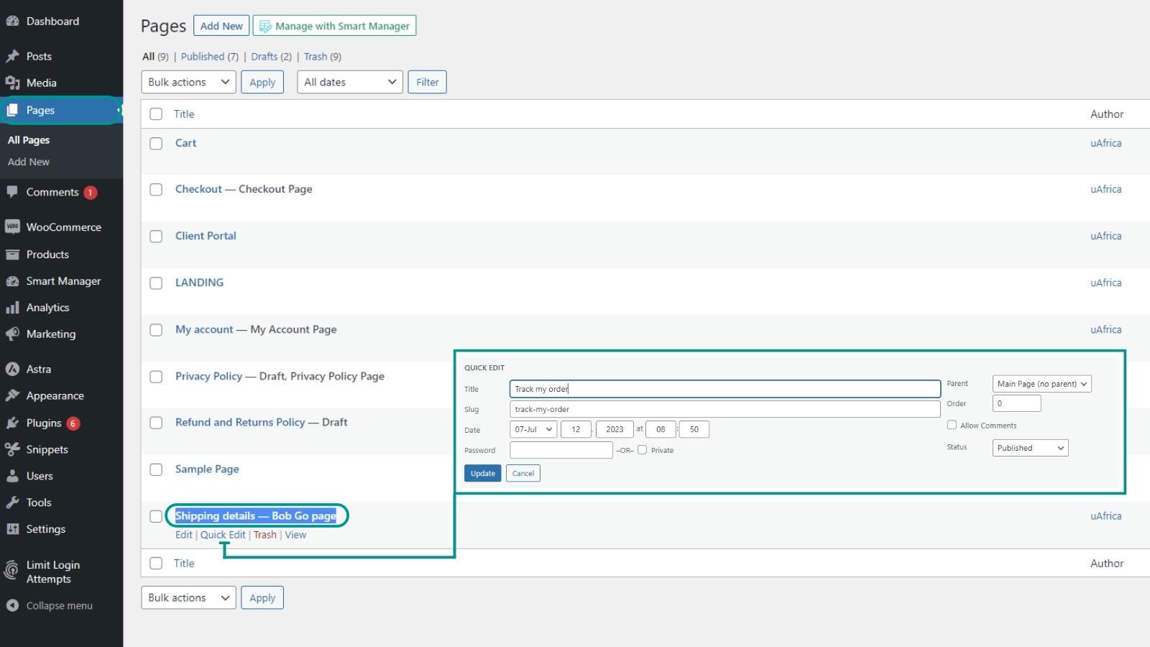1150x647 pixels.
Task: Select the LANDING page checkbox
Action: click(x=156, y=283)
